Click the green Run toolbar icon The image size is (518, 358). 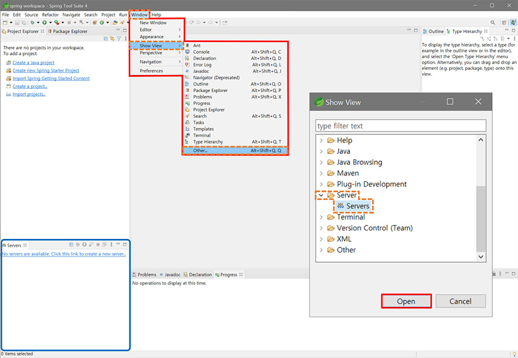tap(44, 23)
